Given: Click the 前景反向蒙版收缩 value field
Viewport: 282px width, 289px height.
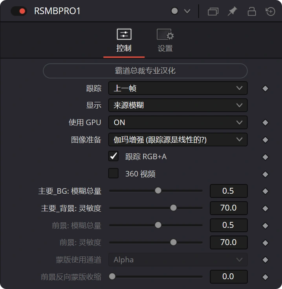Looking at the screenshot, I should (x=229, y=277).
